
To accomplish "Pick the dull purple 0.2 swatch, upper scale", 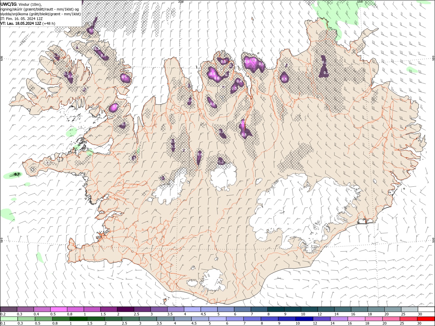I will [8, 309].
